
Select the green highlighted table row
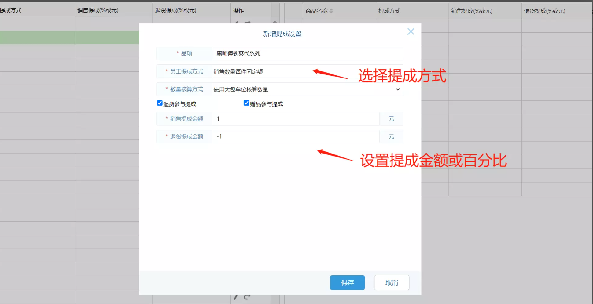click(69, 38)
